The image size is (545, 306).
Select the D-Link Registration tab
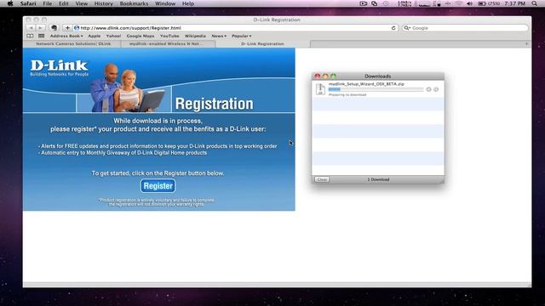point(263,43)
